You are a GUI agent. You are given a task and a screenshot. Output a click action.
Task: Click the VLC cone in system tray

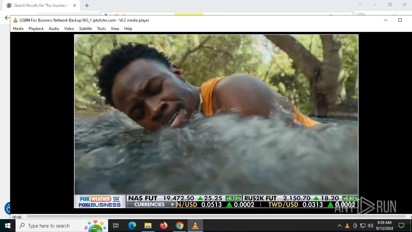click(x=347, y=226)
